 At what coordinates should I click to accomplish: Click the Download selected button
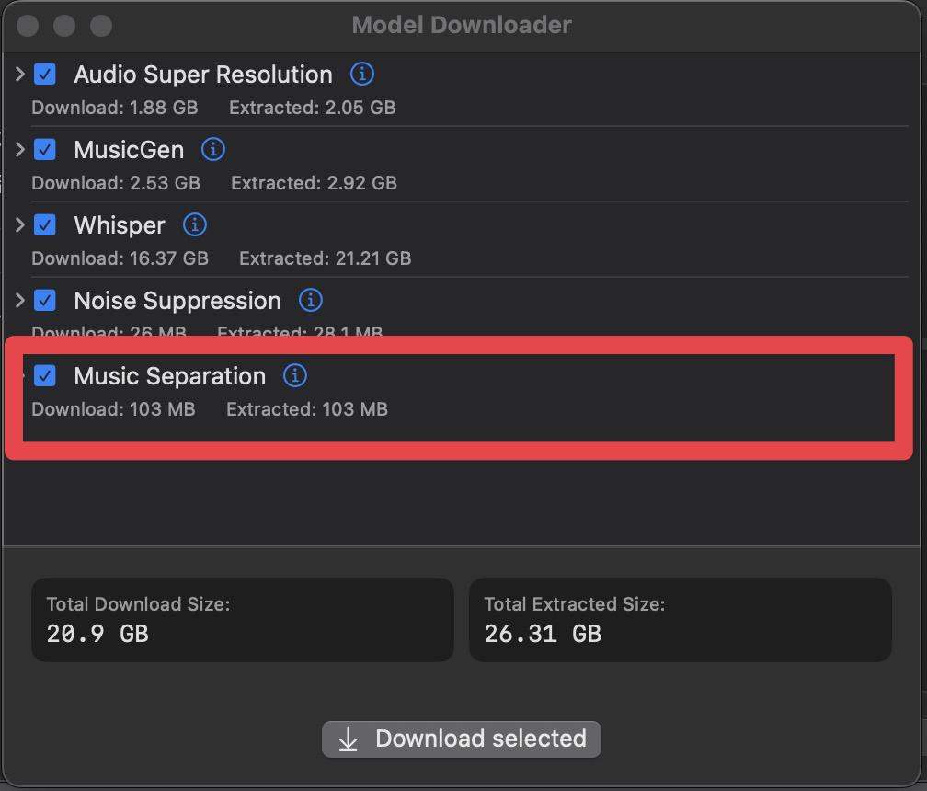tap(462, 739)
